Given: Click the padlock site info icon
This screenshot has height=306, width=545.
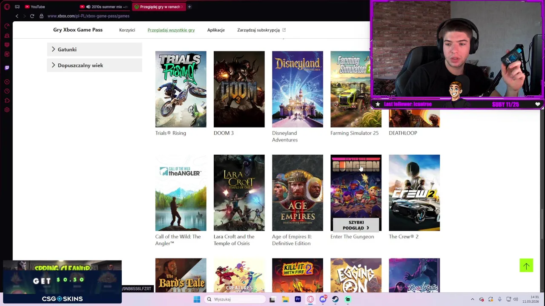Looking at the screenshot, I should point(41,16).
